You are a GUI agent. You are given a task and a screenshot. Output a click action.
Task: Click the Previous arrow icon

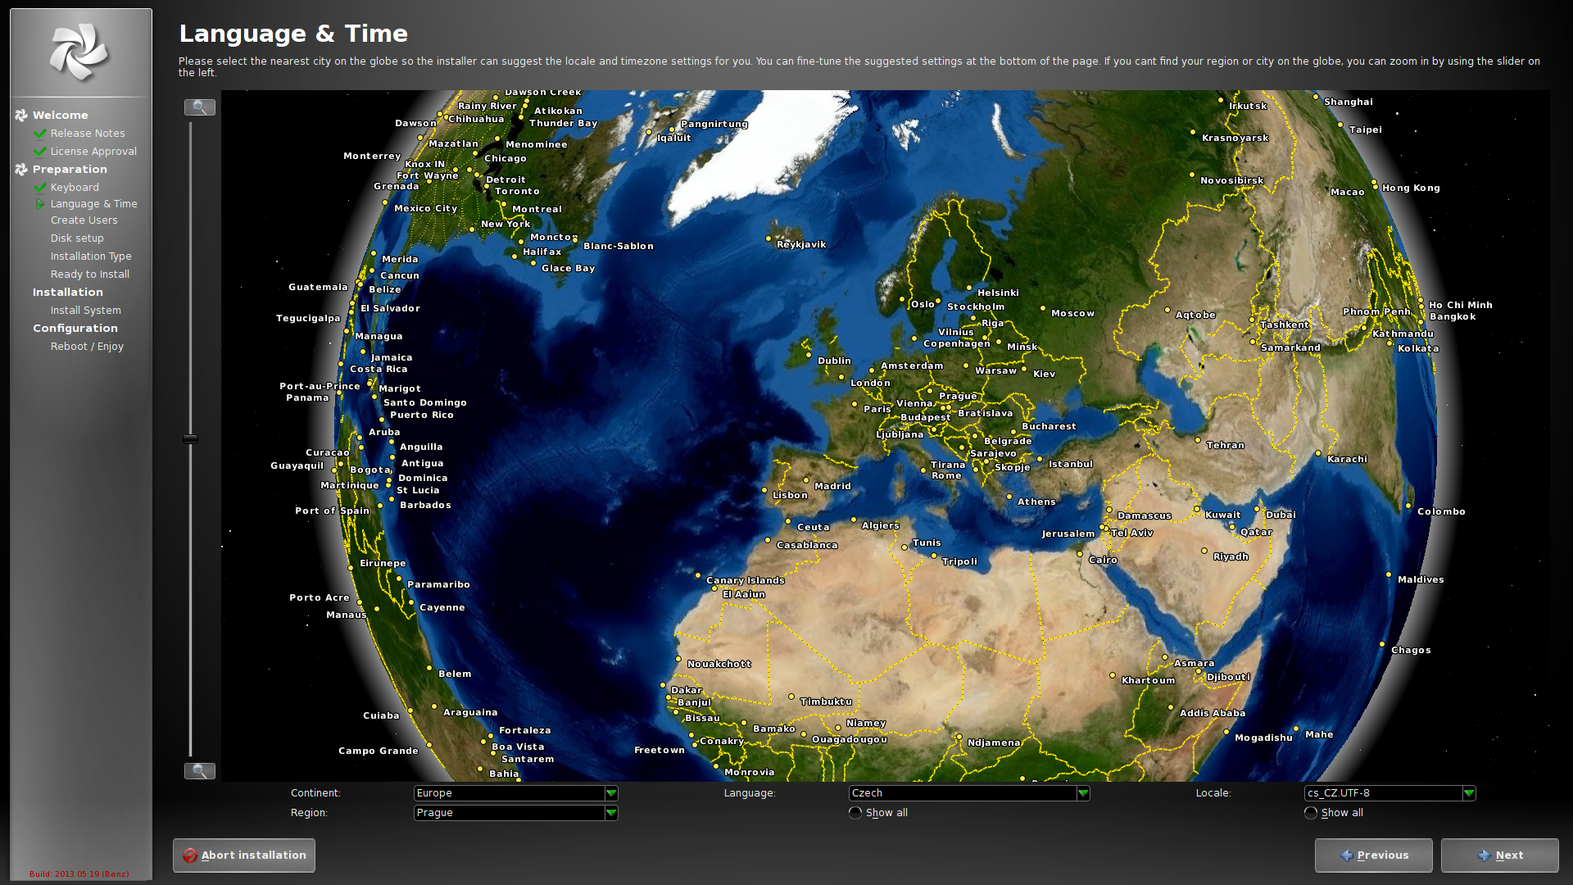[x=1346, y=855]
